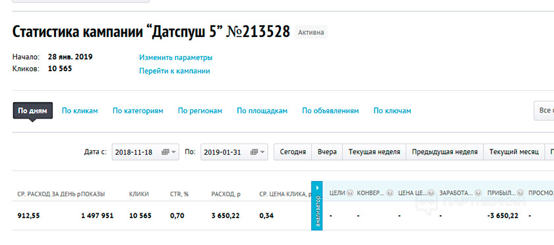
Task: Click the start date '28 янв. 2019'
Action: click(71, 57)
